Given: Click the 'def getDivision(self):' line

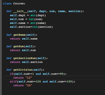Looking at the screenshot, I should 25,70.
